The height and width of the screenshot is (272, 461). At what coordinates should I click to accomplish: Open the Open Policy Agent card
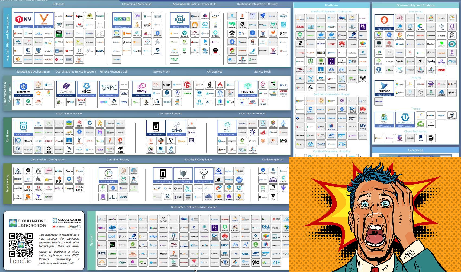183,175
